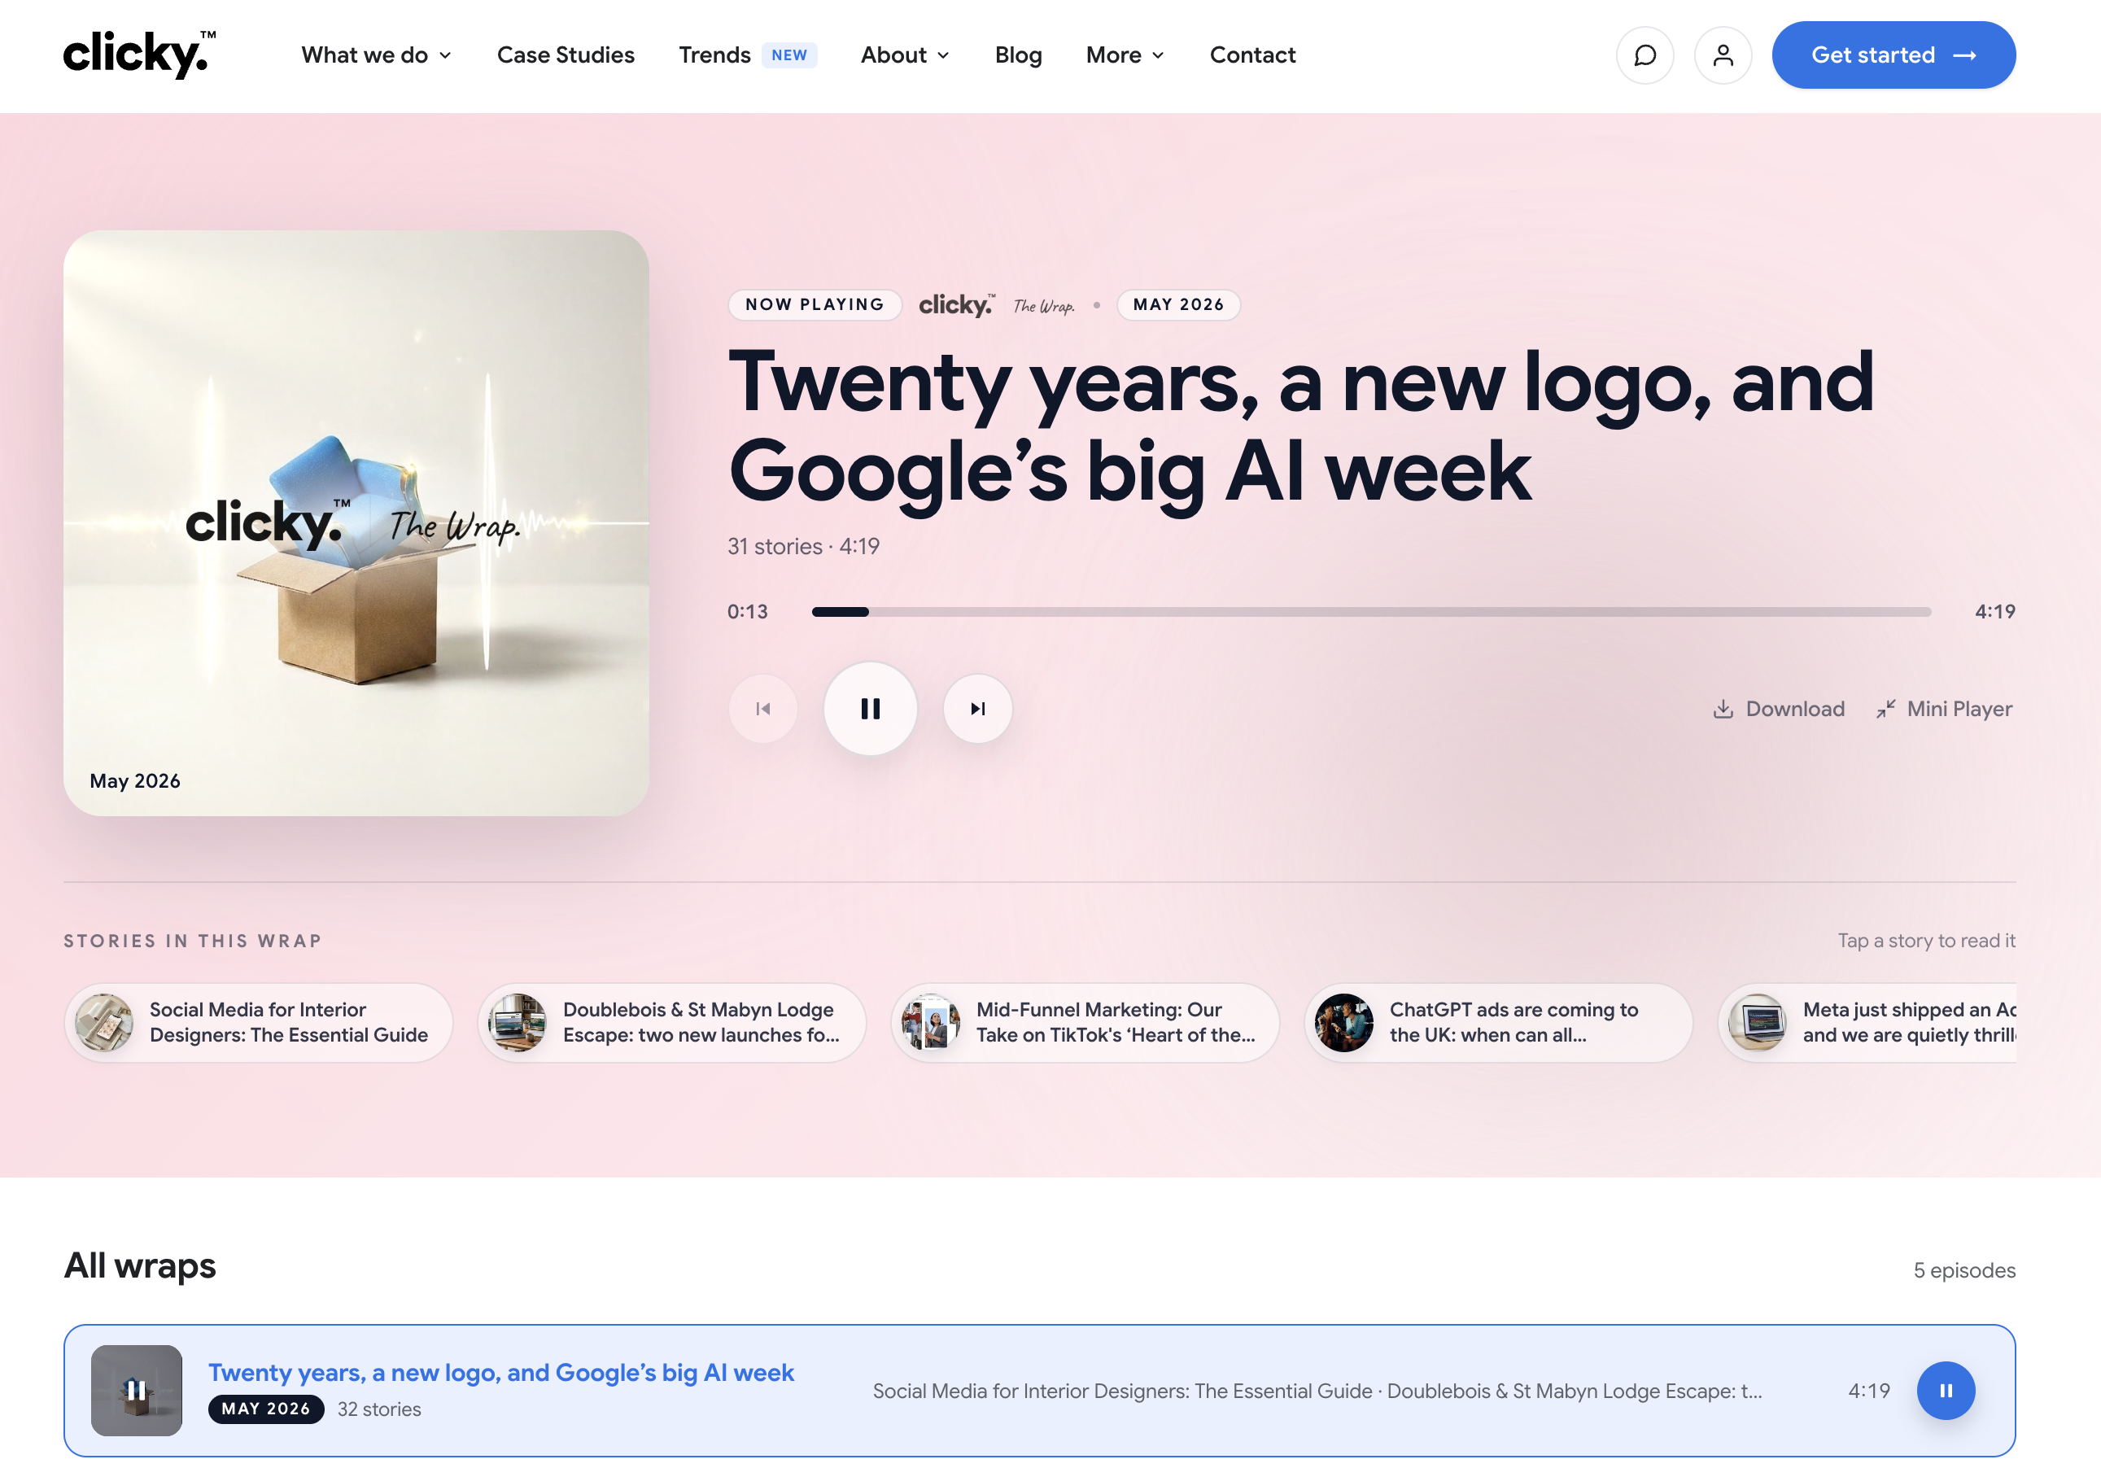Click the elapsed time 0:13
This screenshot has width=2101, height=1468.
click(748, 611)
